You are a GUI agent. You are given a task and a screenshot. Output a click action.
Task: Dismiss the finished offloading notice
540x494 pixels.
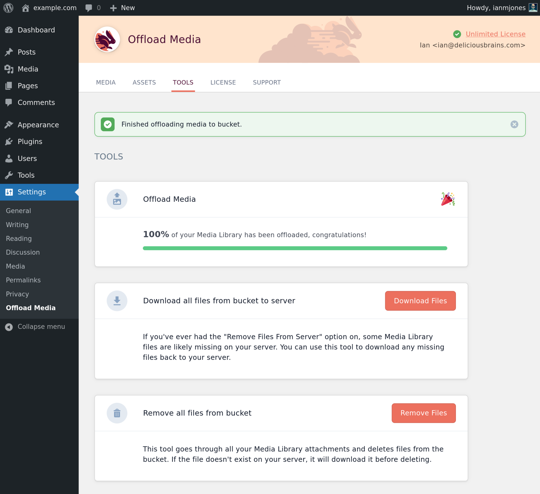(514, 124)
